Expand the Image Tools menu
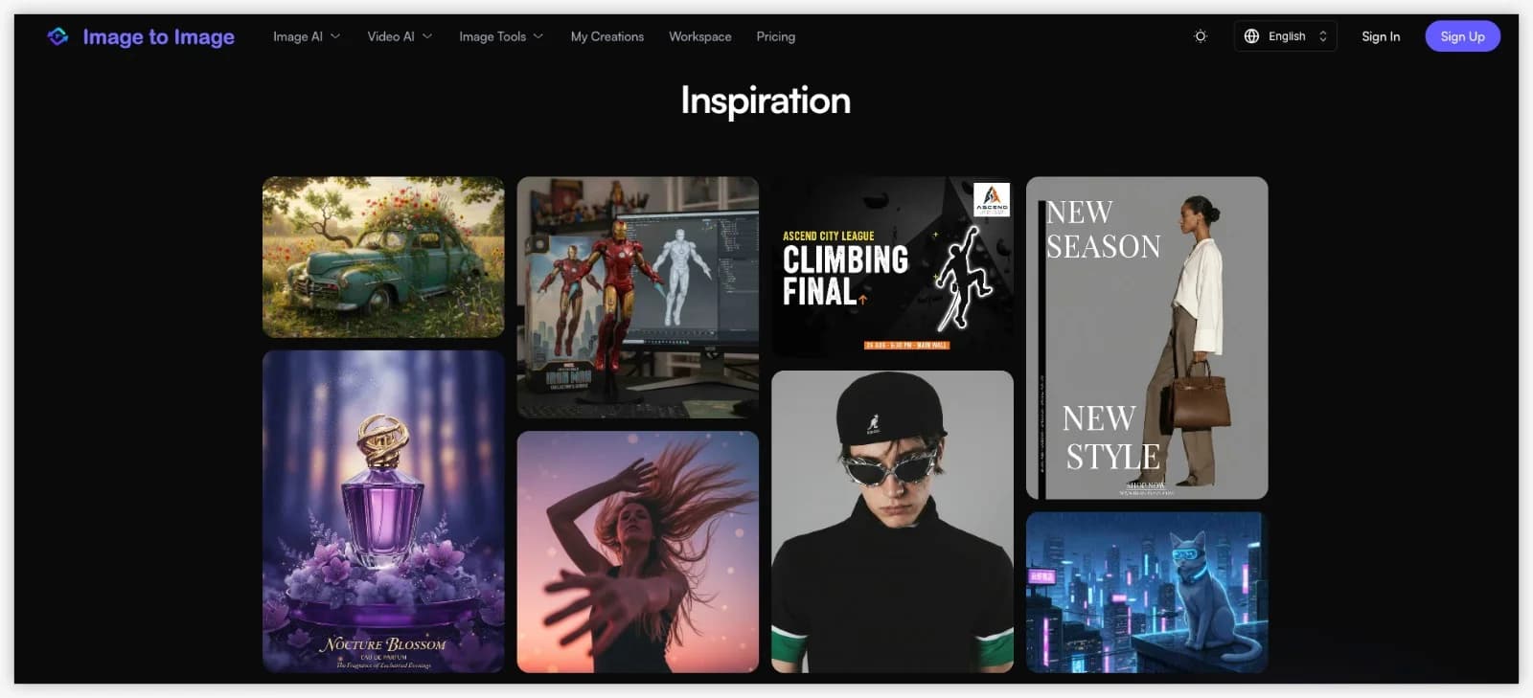Viewport: 1533px width, 698px height. click(501, 36)
